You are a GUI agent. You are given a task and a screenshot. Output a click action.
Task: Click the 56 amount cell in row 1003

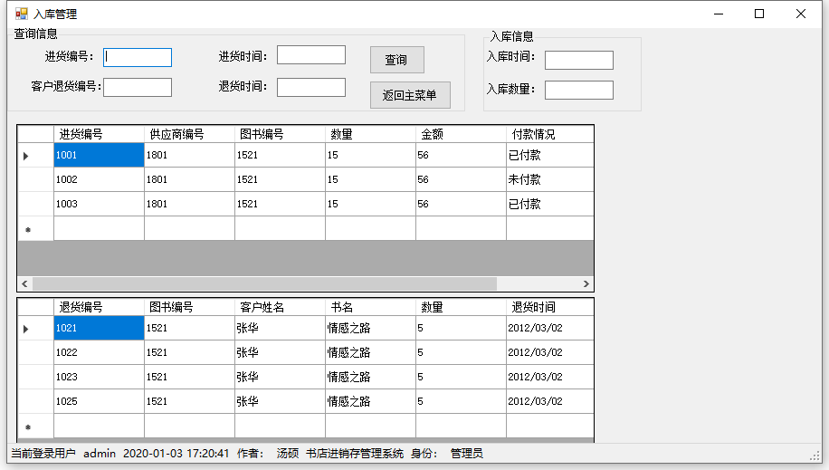click(461, 204)
